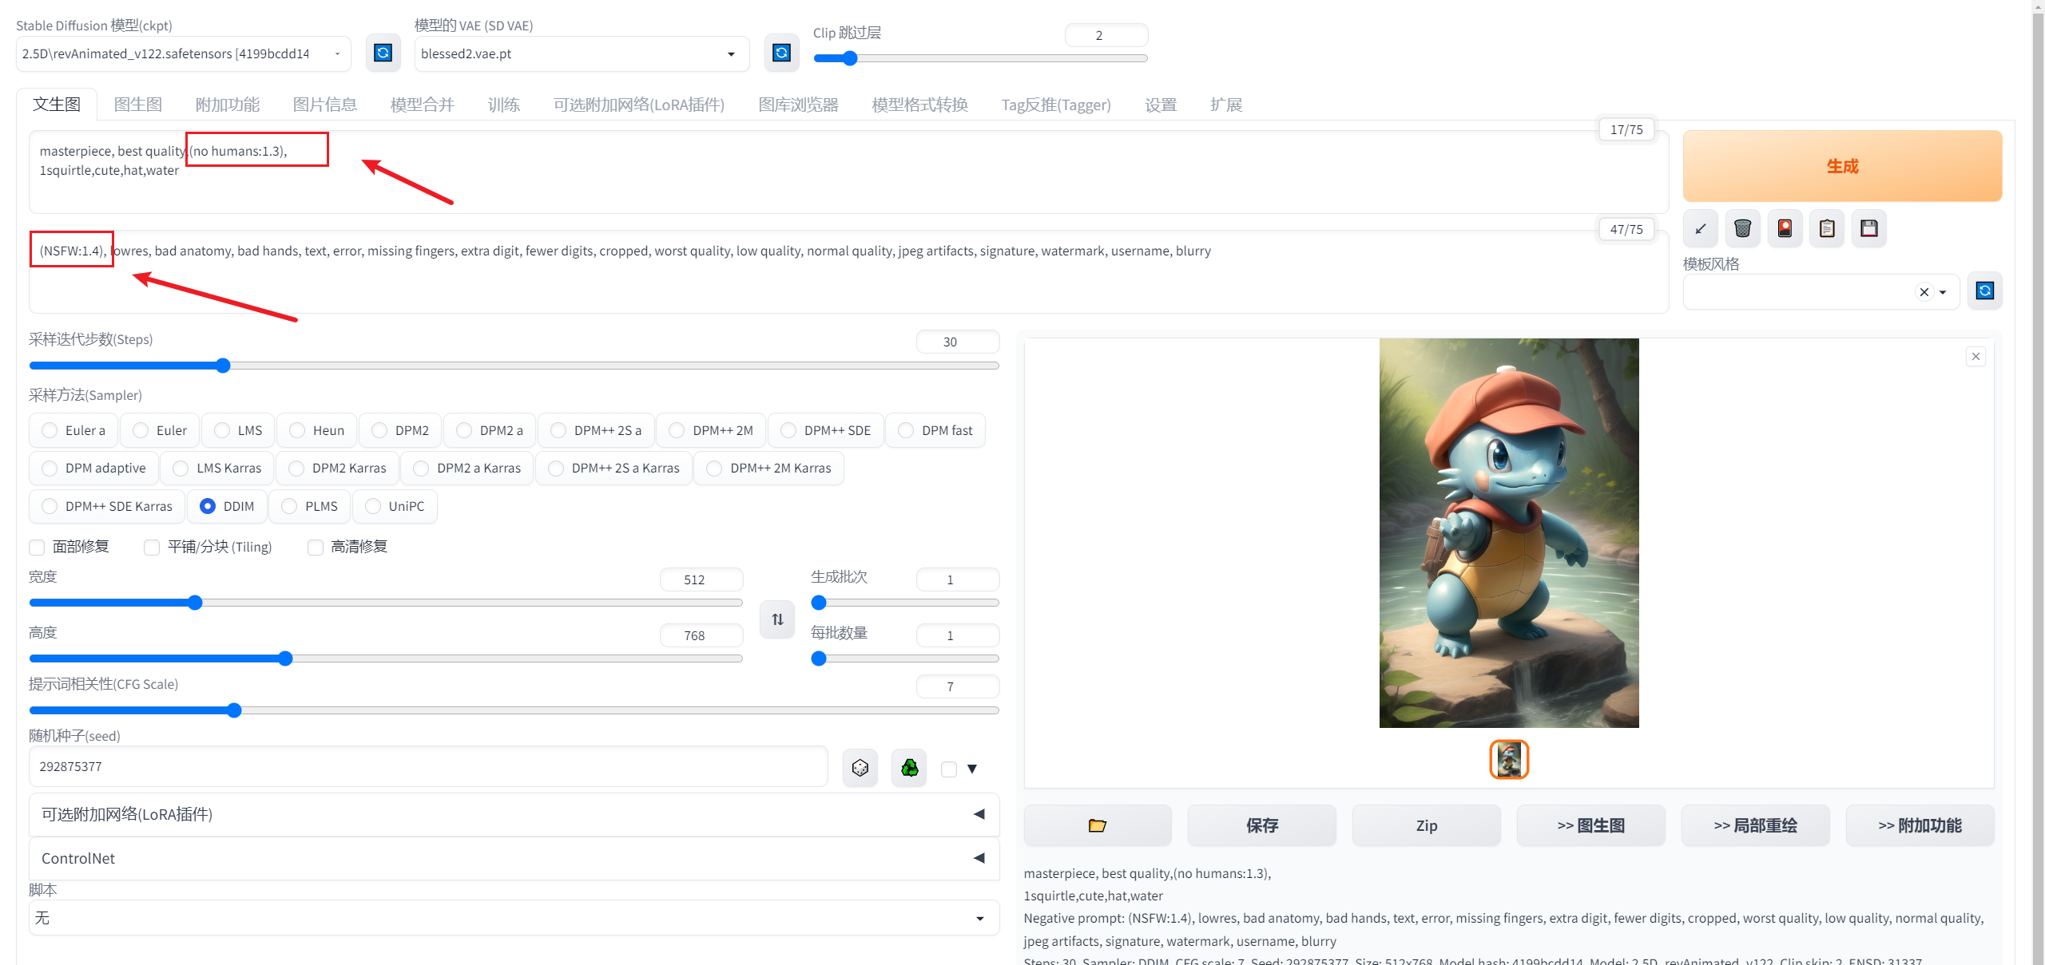
Task: Close the generated image preview
Action: click(1976, 357)
